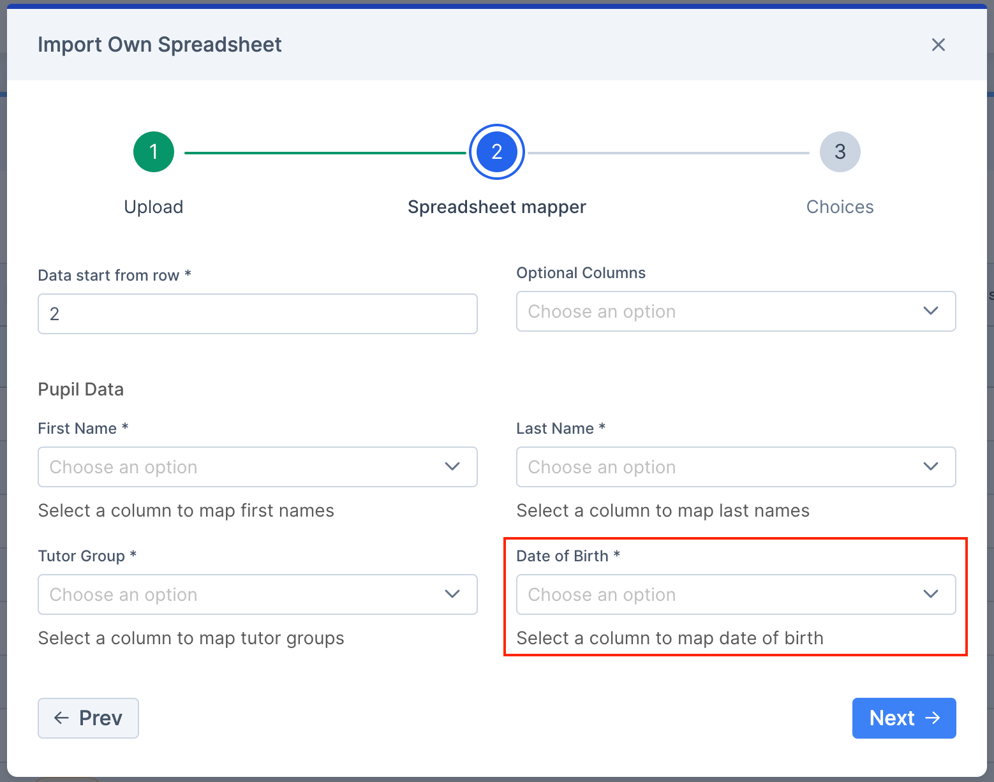
Task: Open the First Name column dropdown
Action: tap(257, 467)
